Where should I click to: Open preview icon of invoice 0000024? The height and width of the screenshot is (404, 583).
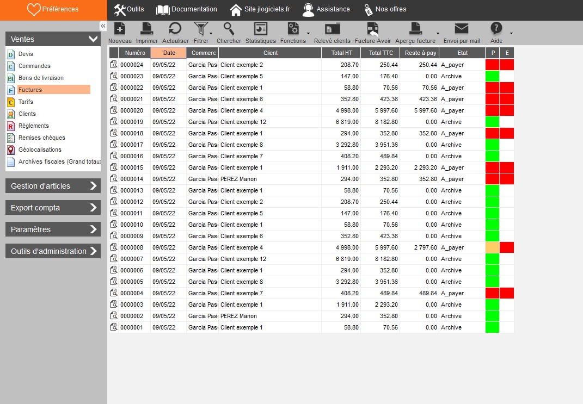coord(113,65)
